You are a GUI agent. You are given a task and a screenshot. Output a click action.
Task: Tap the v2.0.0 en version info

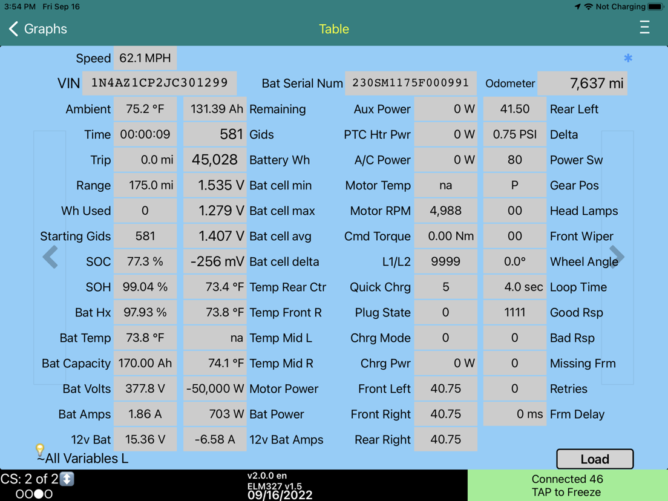point(267,476)
